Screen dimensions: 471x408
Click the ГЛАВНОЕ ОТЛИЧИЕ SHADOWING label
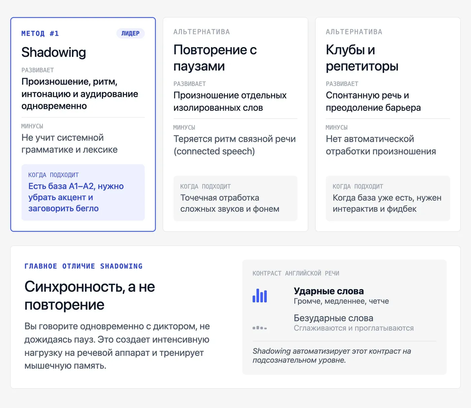(x=83, y=266)
